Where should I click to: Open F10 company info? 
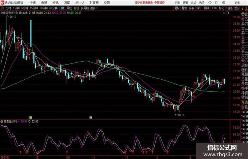click(214, 8)
